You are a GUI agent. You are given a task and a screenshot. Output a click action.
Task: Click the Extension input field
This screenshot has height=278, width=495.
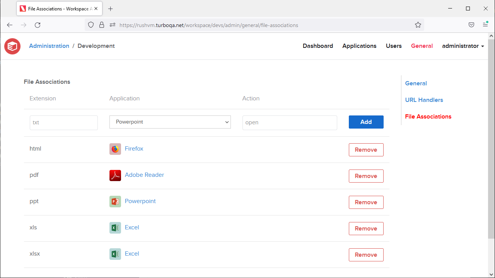click(63, 122)
